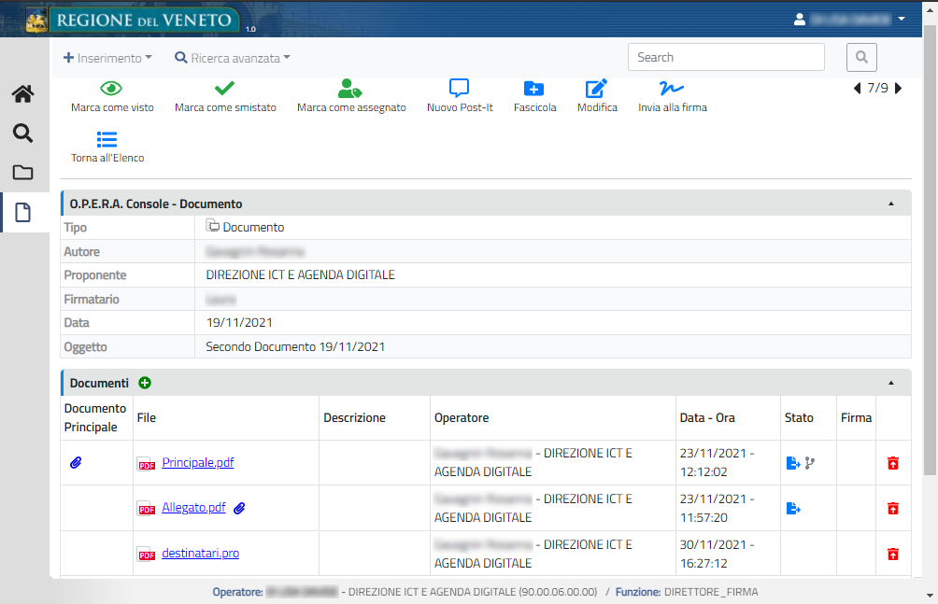Open the user account dropdown
Image resolution: width=938 pixels, height=604 pixels.
848,19
